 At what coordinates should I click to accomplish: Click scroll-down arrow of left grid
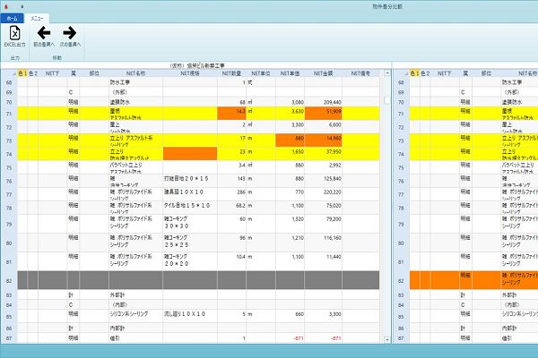tap(387, 340)
